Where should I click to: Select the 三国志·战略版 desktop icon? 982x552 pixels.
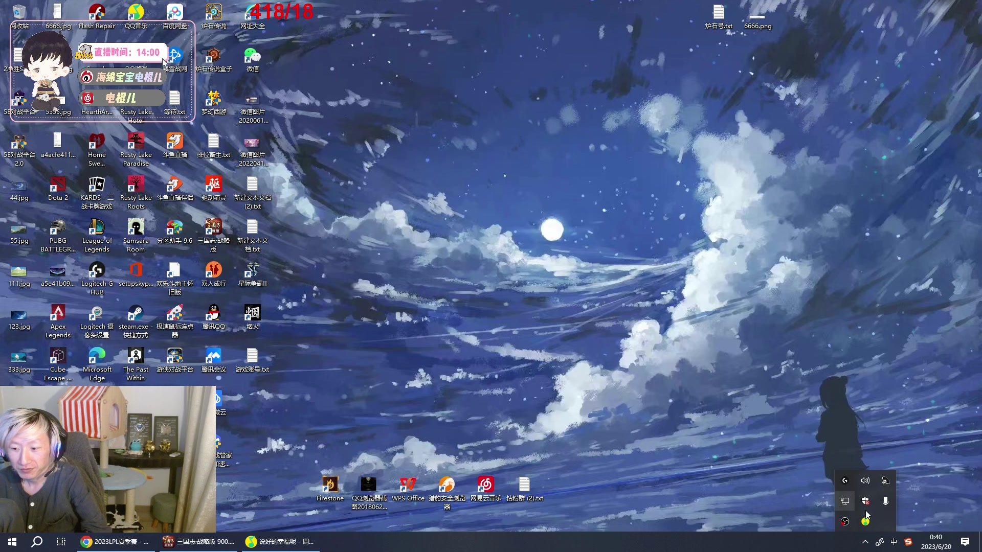point(214,236)
